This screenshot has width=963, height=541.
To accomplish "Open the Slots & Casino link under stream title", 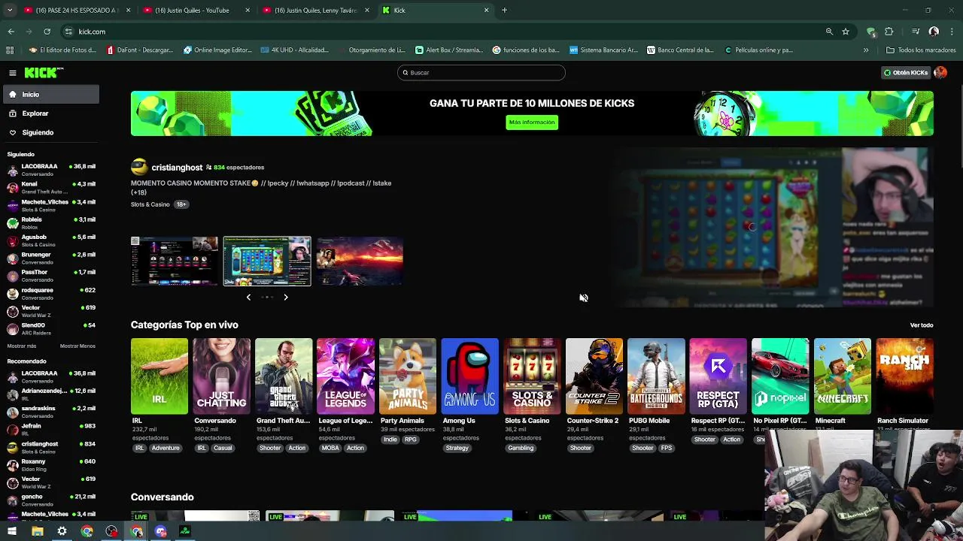I will tap(150, 204).
